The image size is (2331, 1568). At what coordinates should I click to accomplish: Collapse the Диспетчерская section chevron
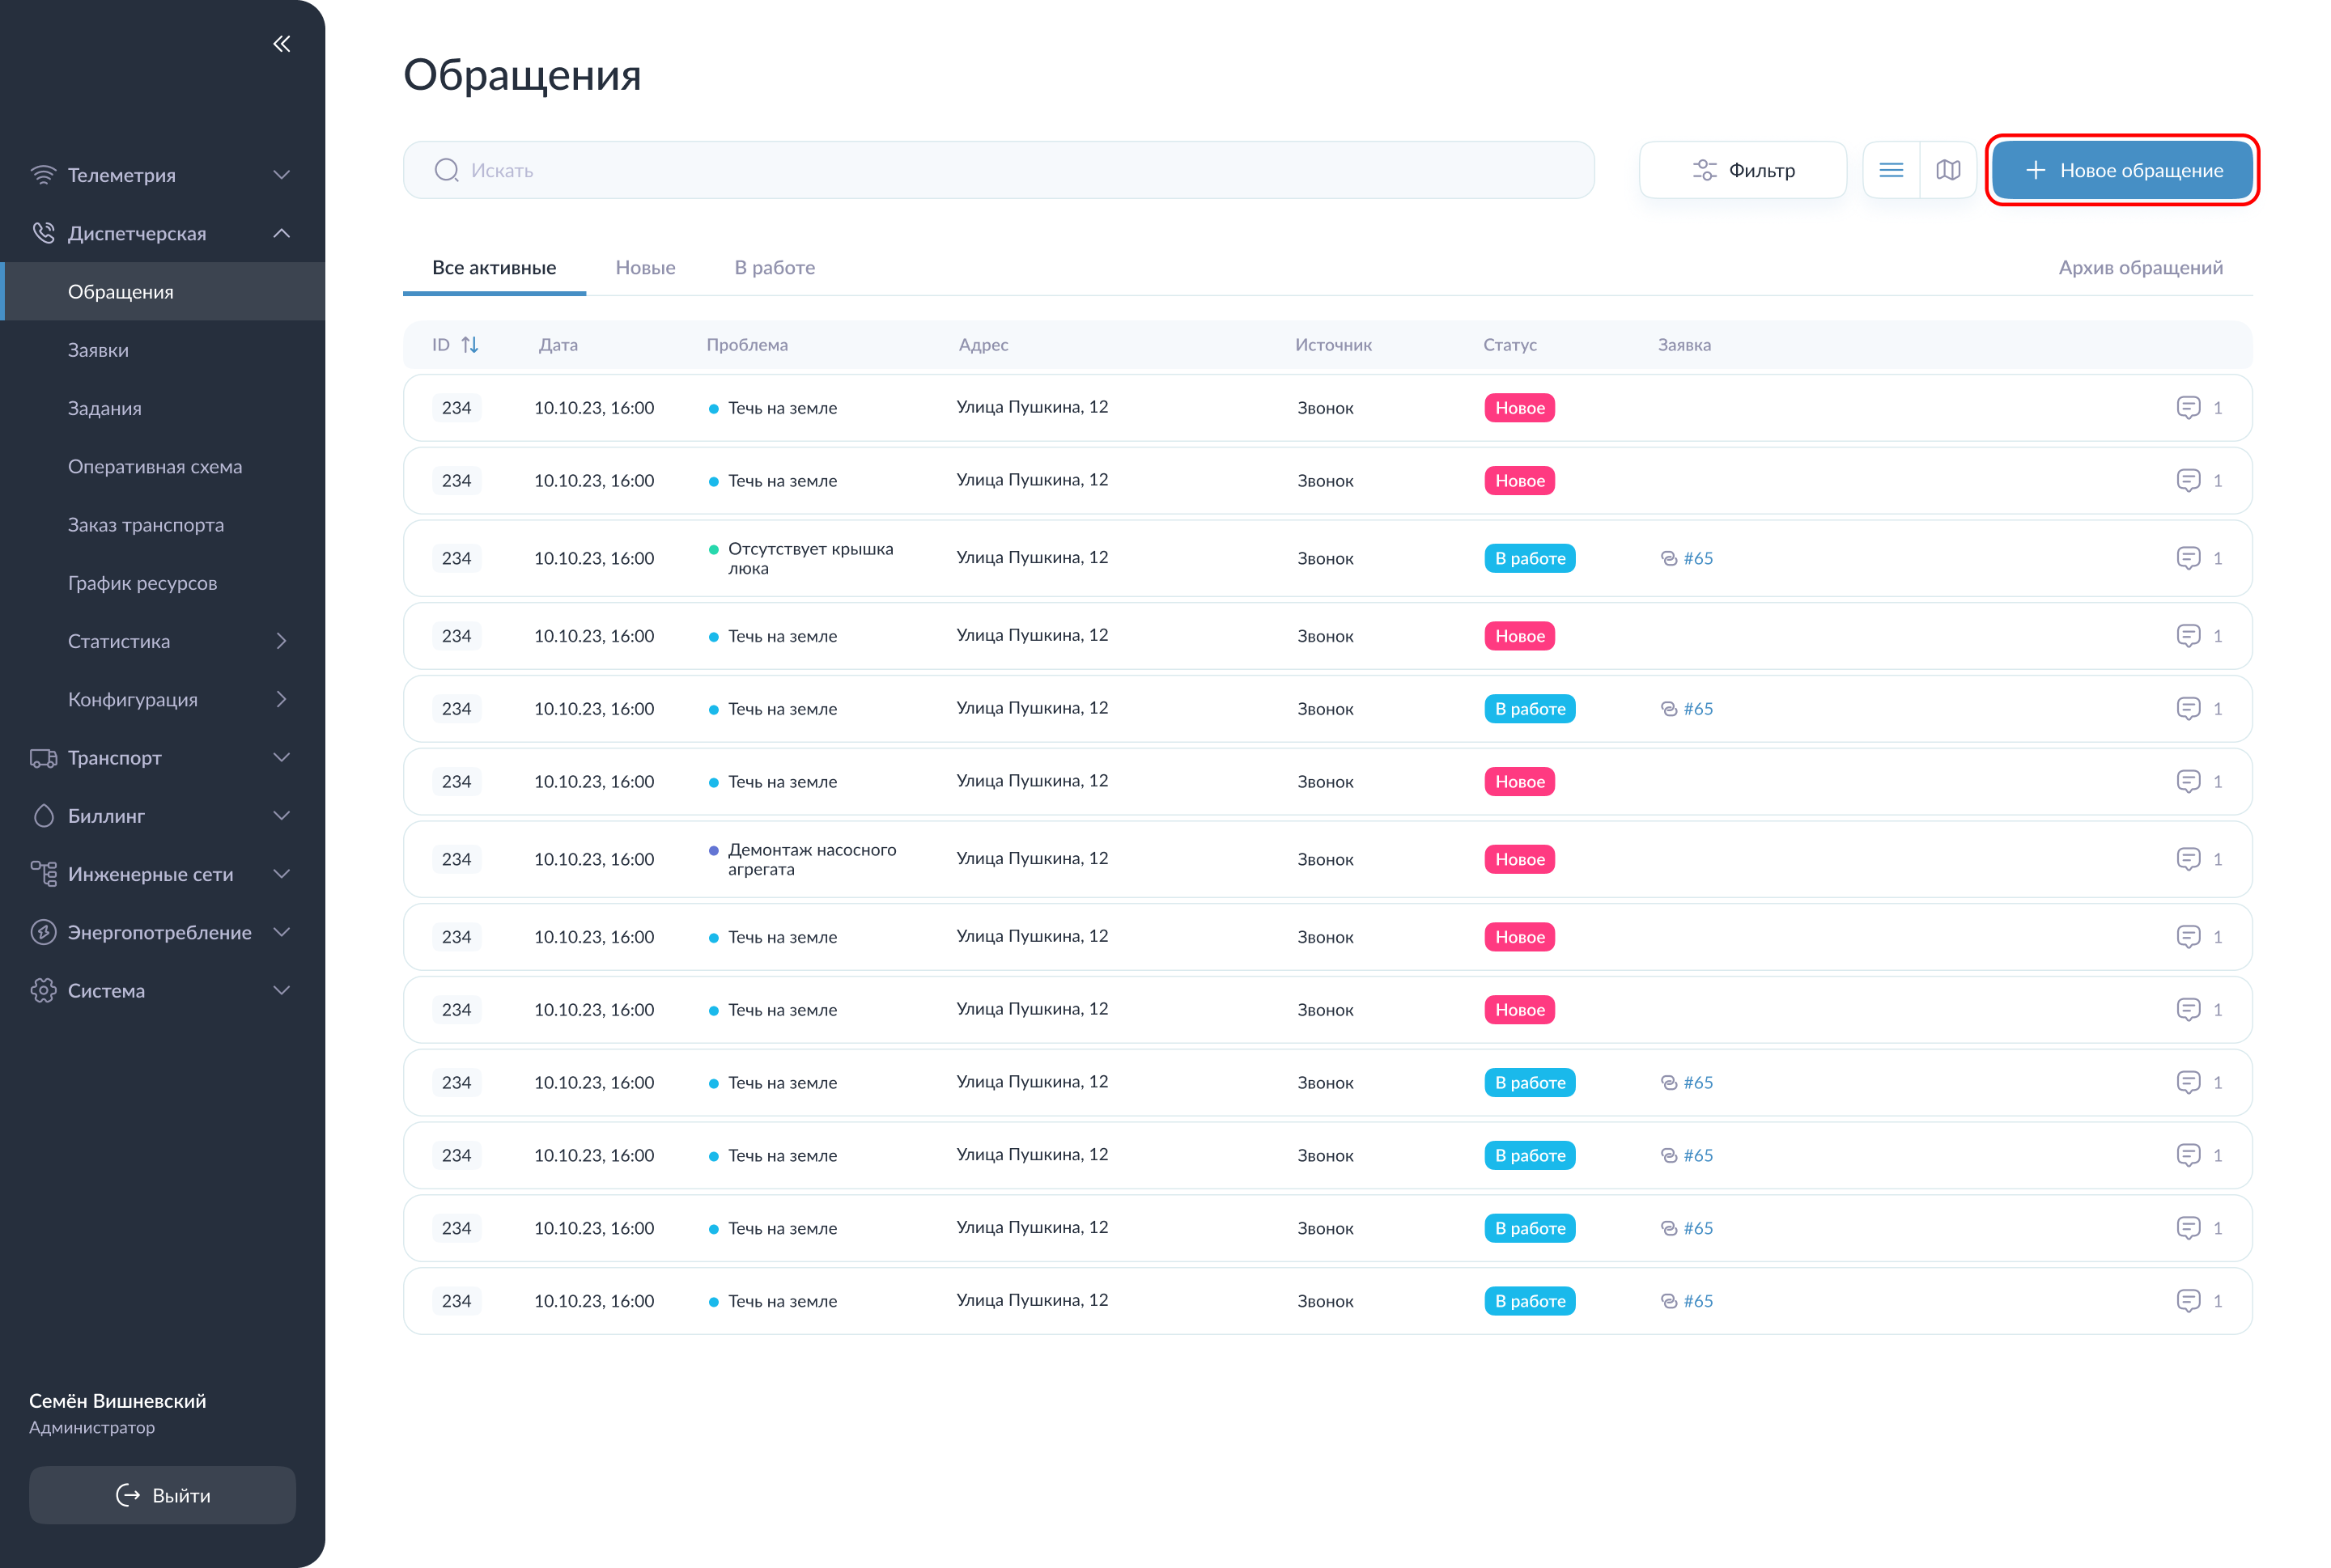pyautogui.click(x=281, y=233)
